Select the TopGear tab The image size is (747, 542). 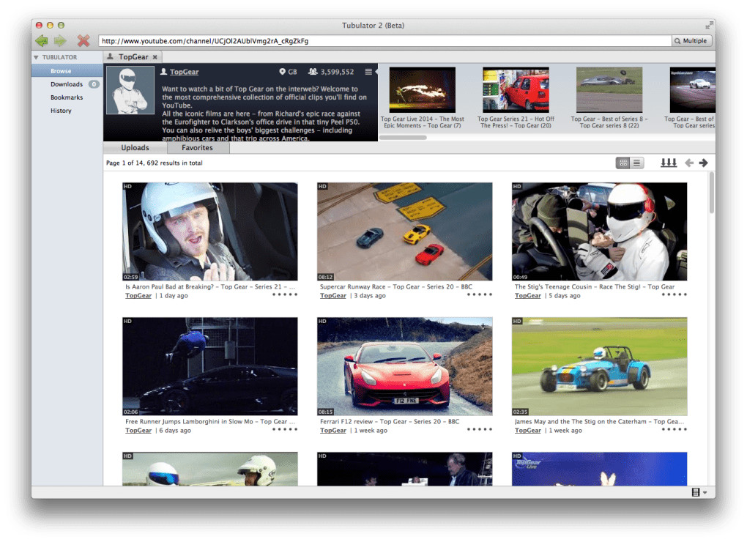tap(133, 57)
